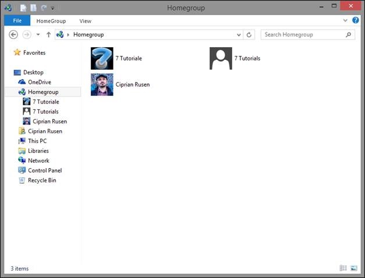Screen dimensions: 365x278
Task: Switch to the details view icon in status bar
Action: pos(343,268)
